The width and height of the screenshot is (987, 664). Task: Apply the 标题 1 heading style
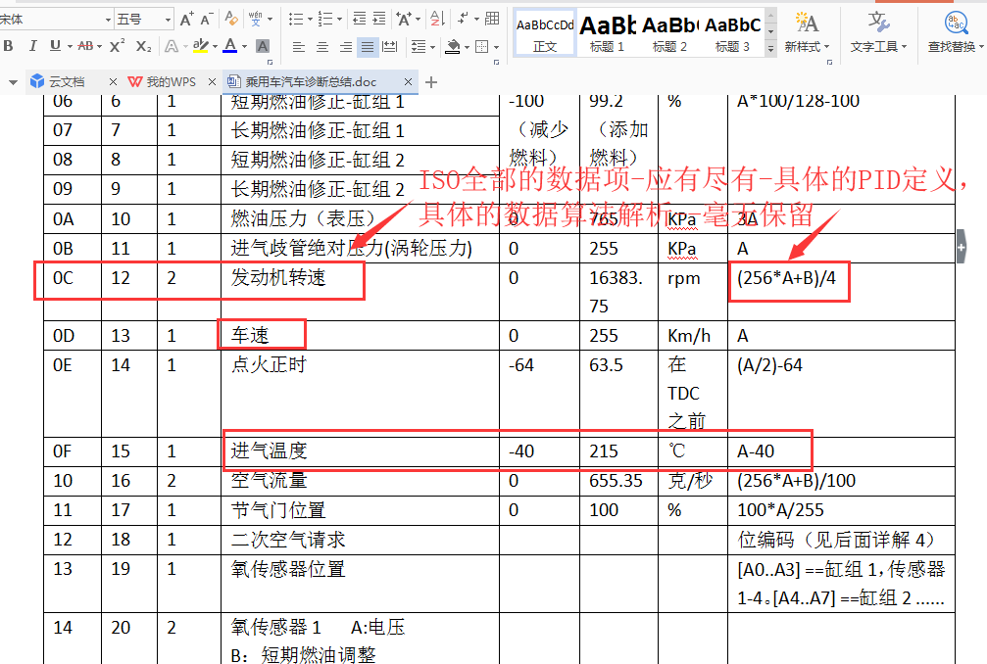(x=609, y=29)
